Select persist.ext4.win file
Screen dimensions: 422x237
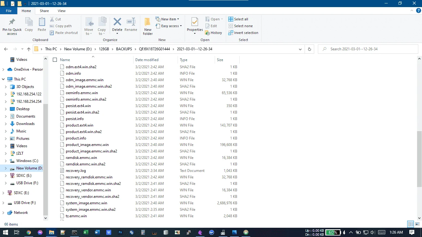coord(78,106)
